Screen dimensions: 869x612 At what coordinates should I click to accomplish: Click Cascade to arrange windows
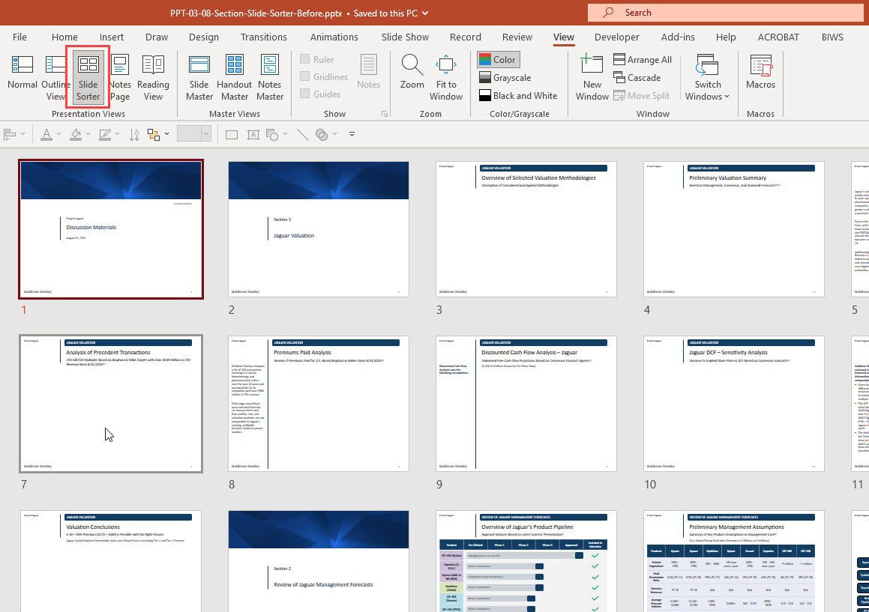point(638,77)
